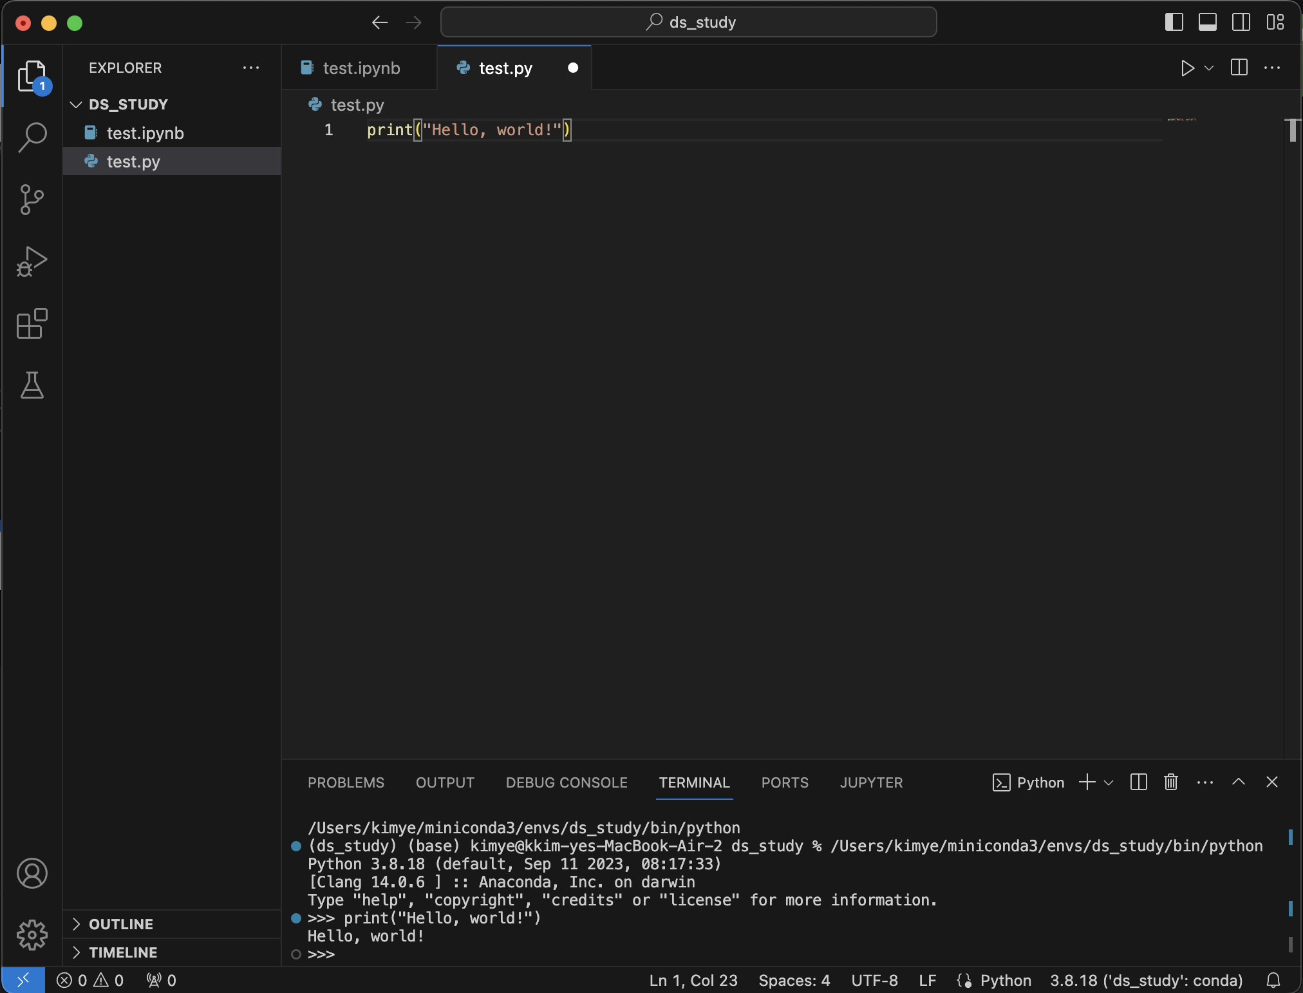Open the Search view in activity bar
Screen dimensions: 1303x993
coord(32,137)
